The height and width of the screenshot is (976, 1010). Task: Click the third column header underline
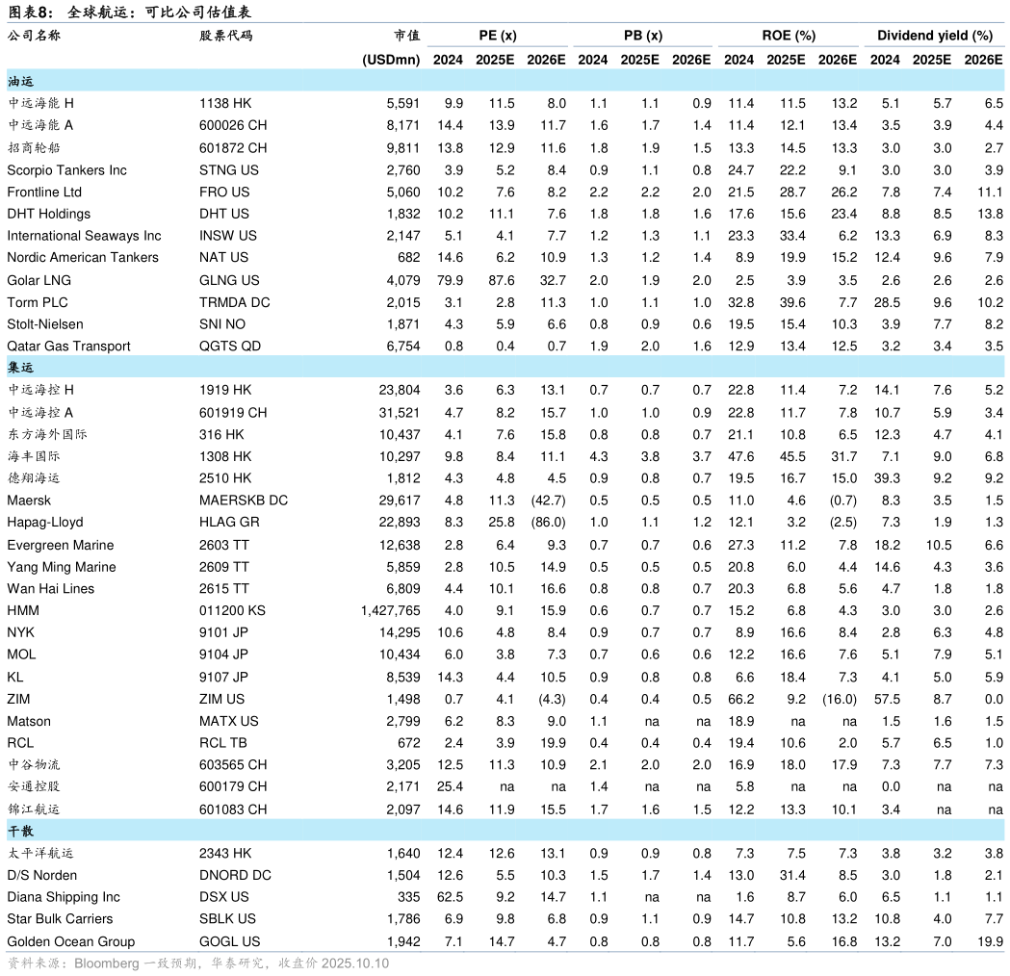tap(788, 45)
